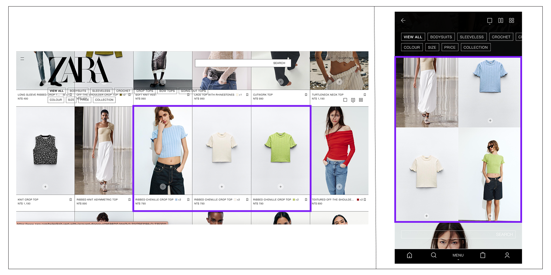Switch mobile view to four-tile grid layout
Image resolution: width=551 pixels, height=275 pixels.
click(512, 21)
